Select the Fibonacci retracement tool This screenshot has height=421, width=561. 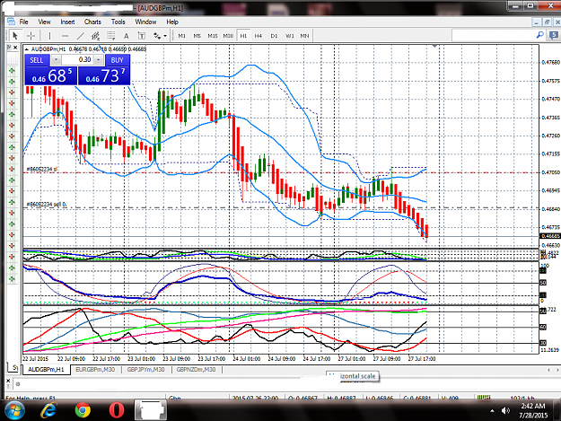coord(111,36)
